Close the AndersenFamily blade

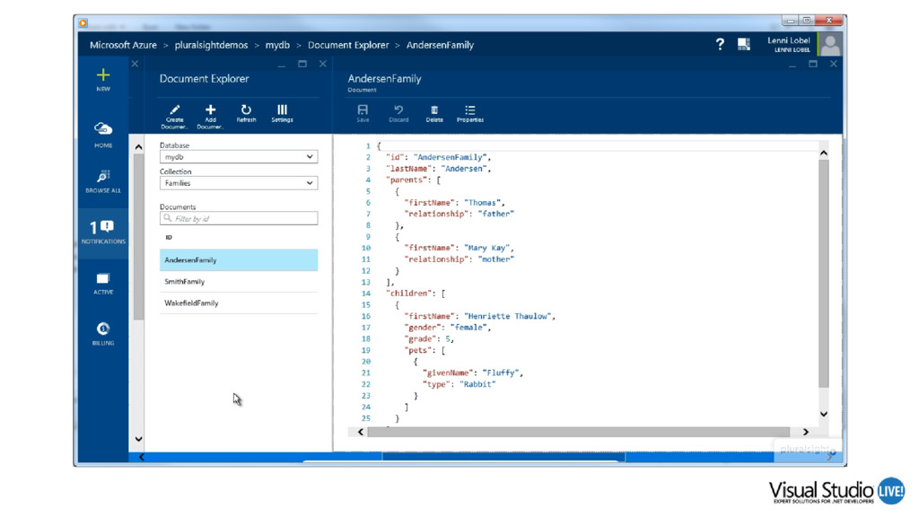(834, 64)
